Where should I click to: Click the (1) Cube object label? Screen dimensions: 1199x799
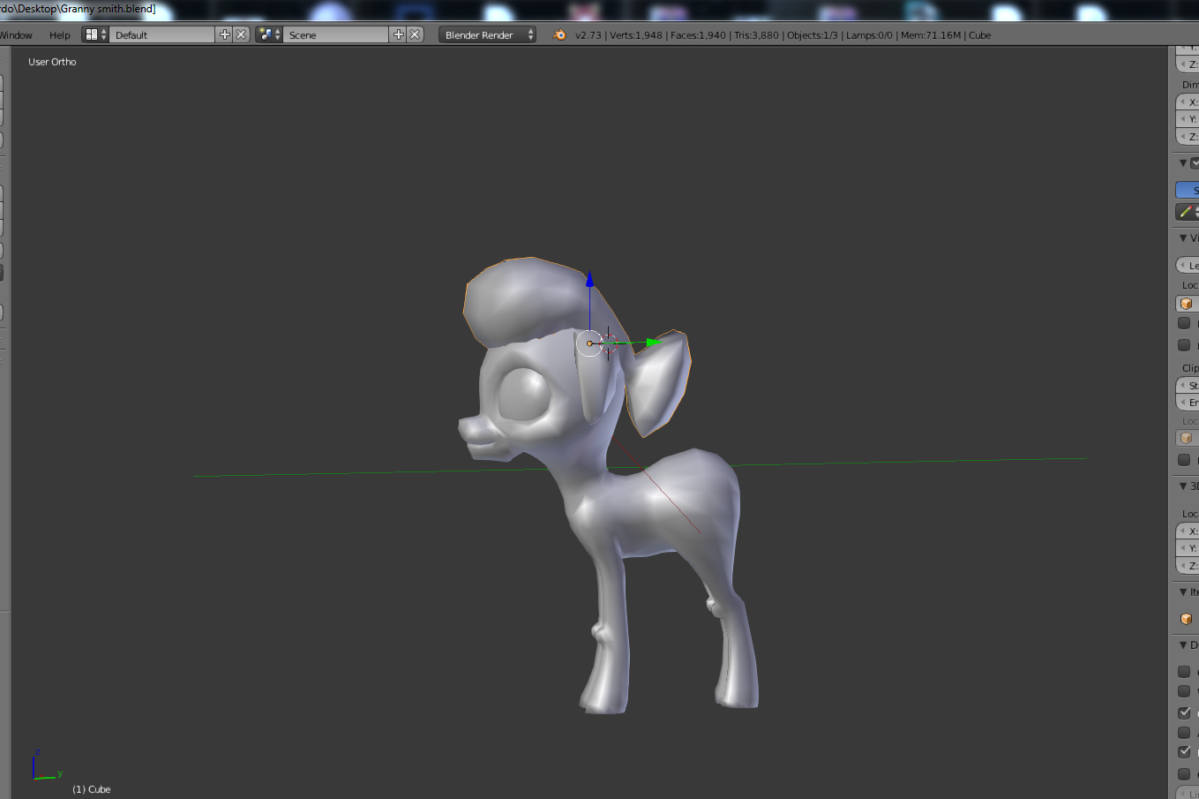[92, 789]
